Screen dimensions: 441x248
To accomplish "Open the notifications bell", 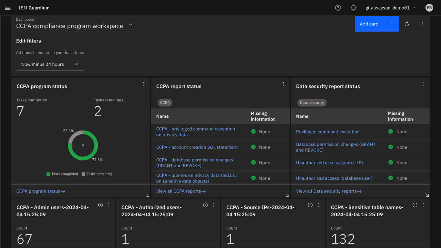I will (353, 8).
